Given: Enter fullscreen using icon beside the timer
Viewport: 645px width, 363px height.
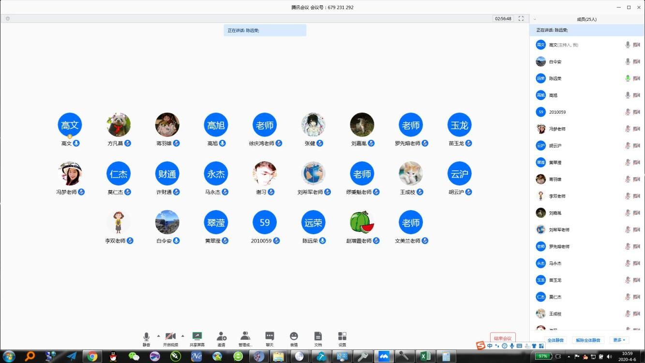Looking at the screenshot, I should [521, 18].
